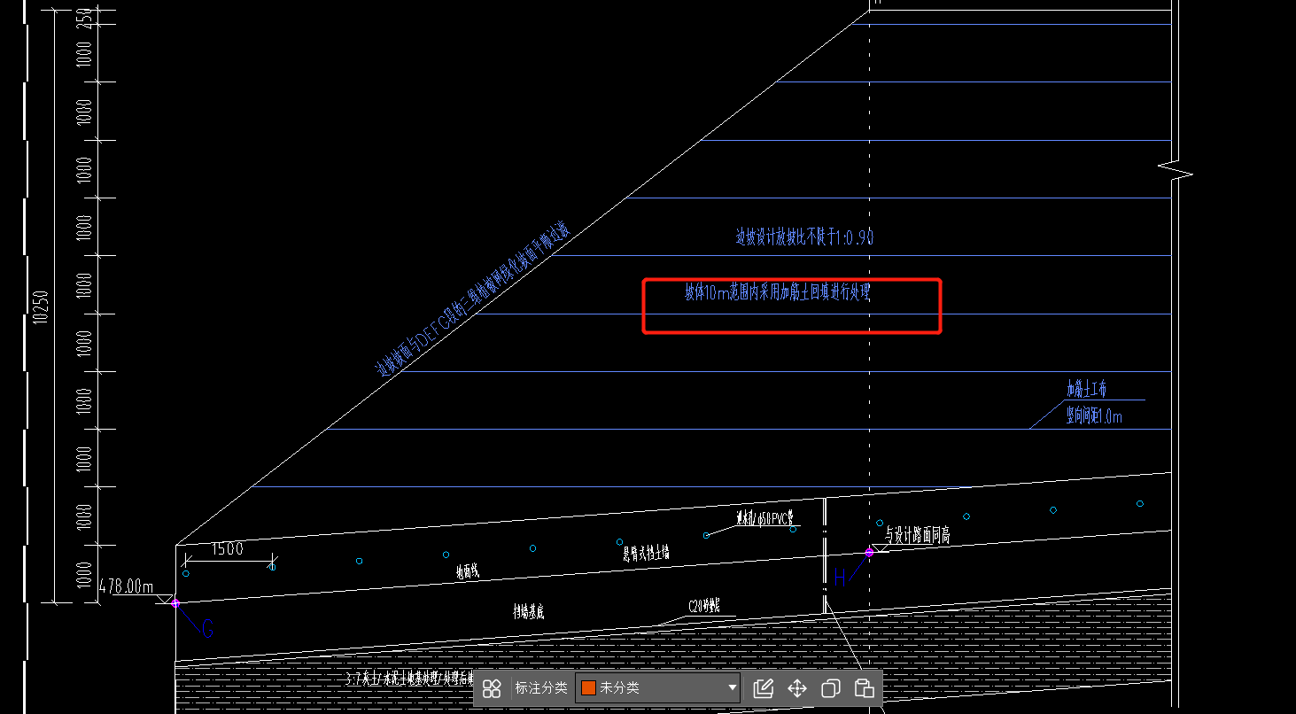The width and height of the screenshot is (1296, 714).
Task: Click the blue letter H label
Action: pyautogui.click(x=840, y=578)
